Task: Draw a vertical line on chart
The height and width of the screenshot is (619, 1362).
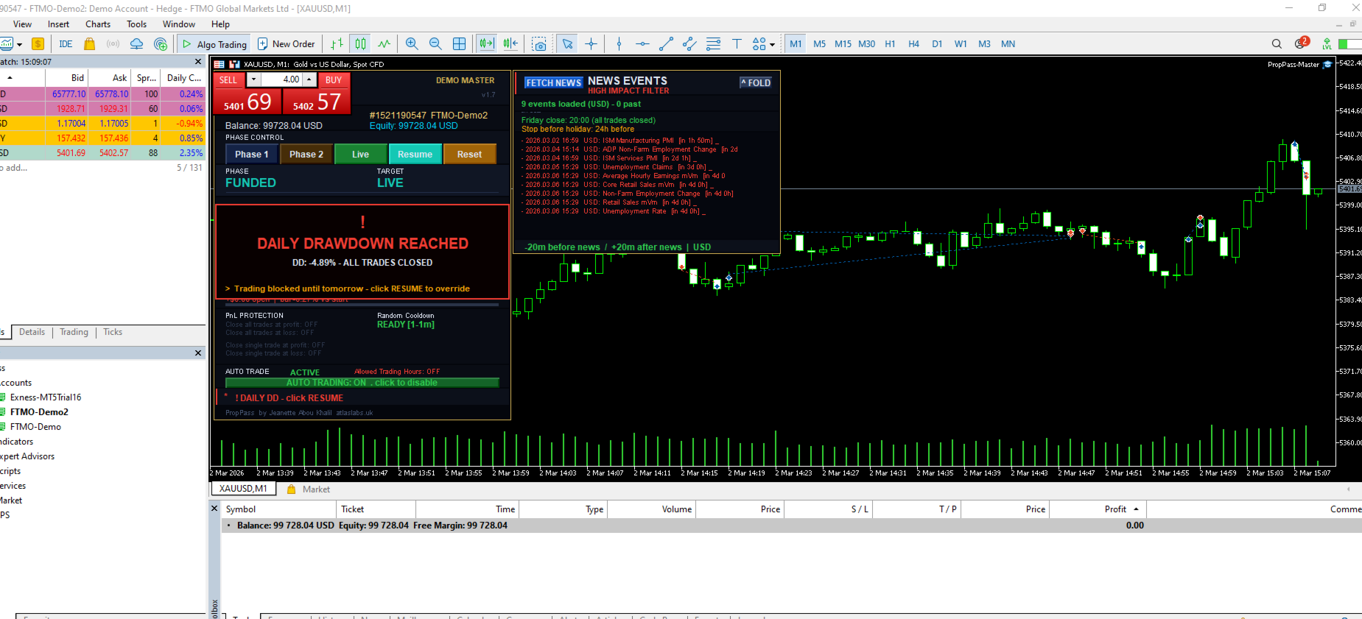Action: [x=619, y=44]
